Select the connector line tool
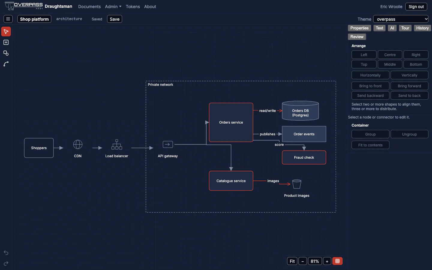432x270 pixels. coord(6,64)
